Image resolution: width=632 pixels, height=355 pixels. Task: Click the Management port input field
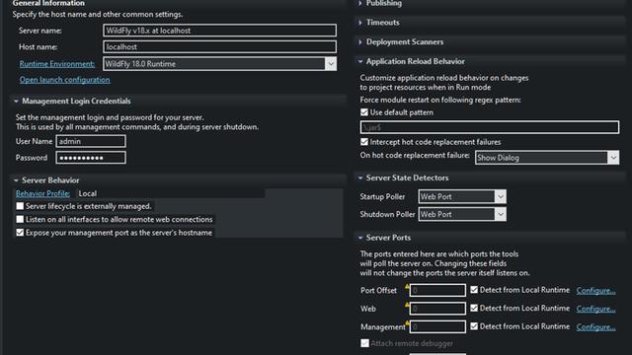[x=437, y=326]
